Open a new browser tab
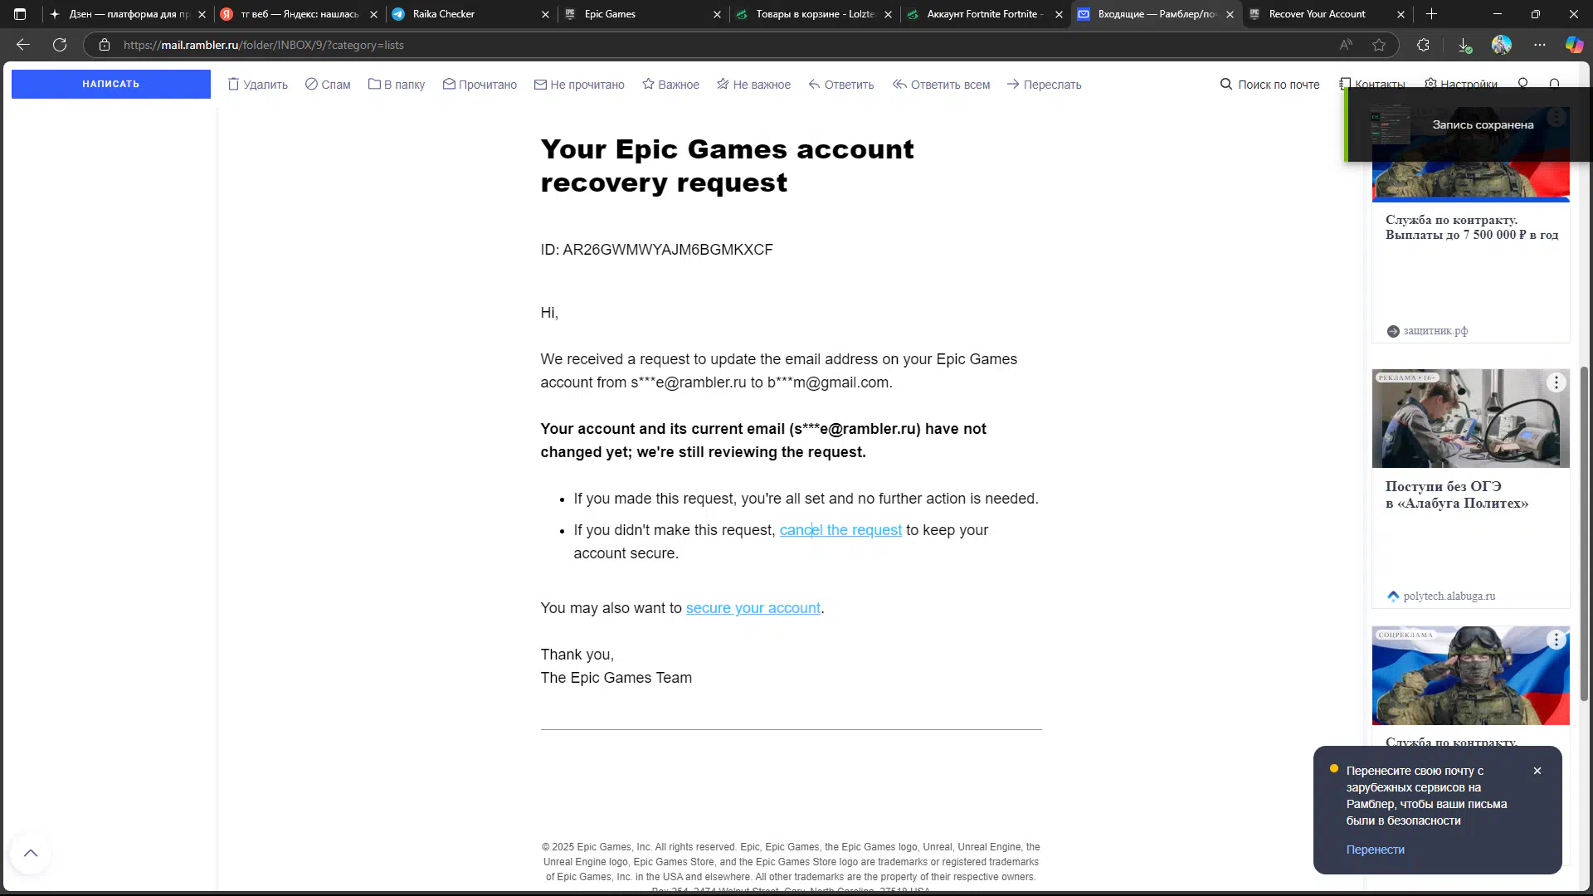Viewport: 1593px width, 896px height. pyautogui.click(x=1431, y=14)
